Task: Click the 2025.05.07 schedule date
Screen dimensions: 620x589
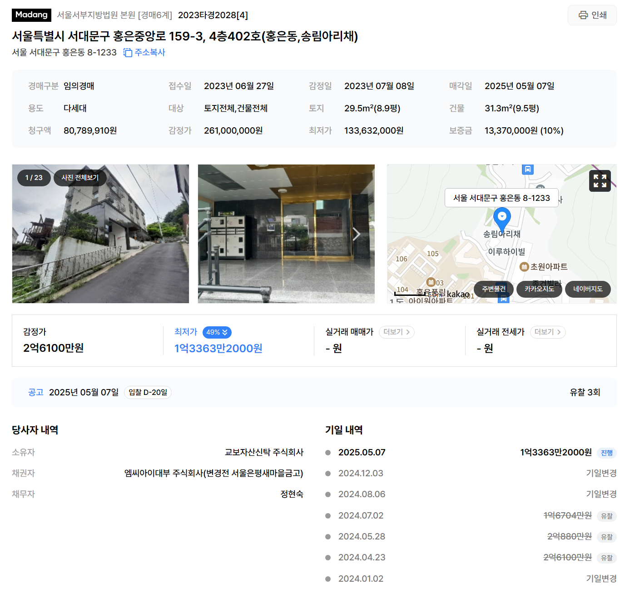Action: pos(362,453)
